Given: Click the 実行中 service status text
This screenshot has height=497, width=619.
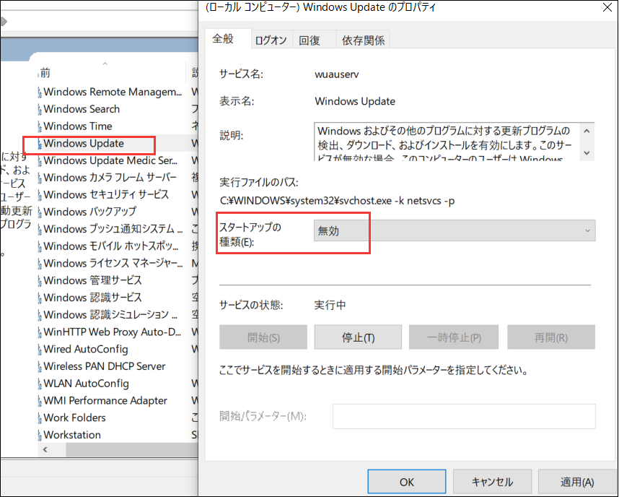Looking at the screenshot, I should point(330,306).
